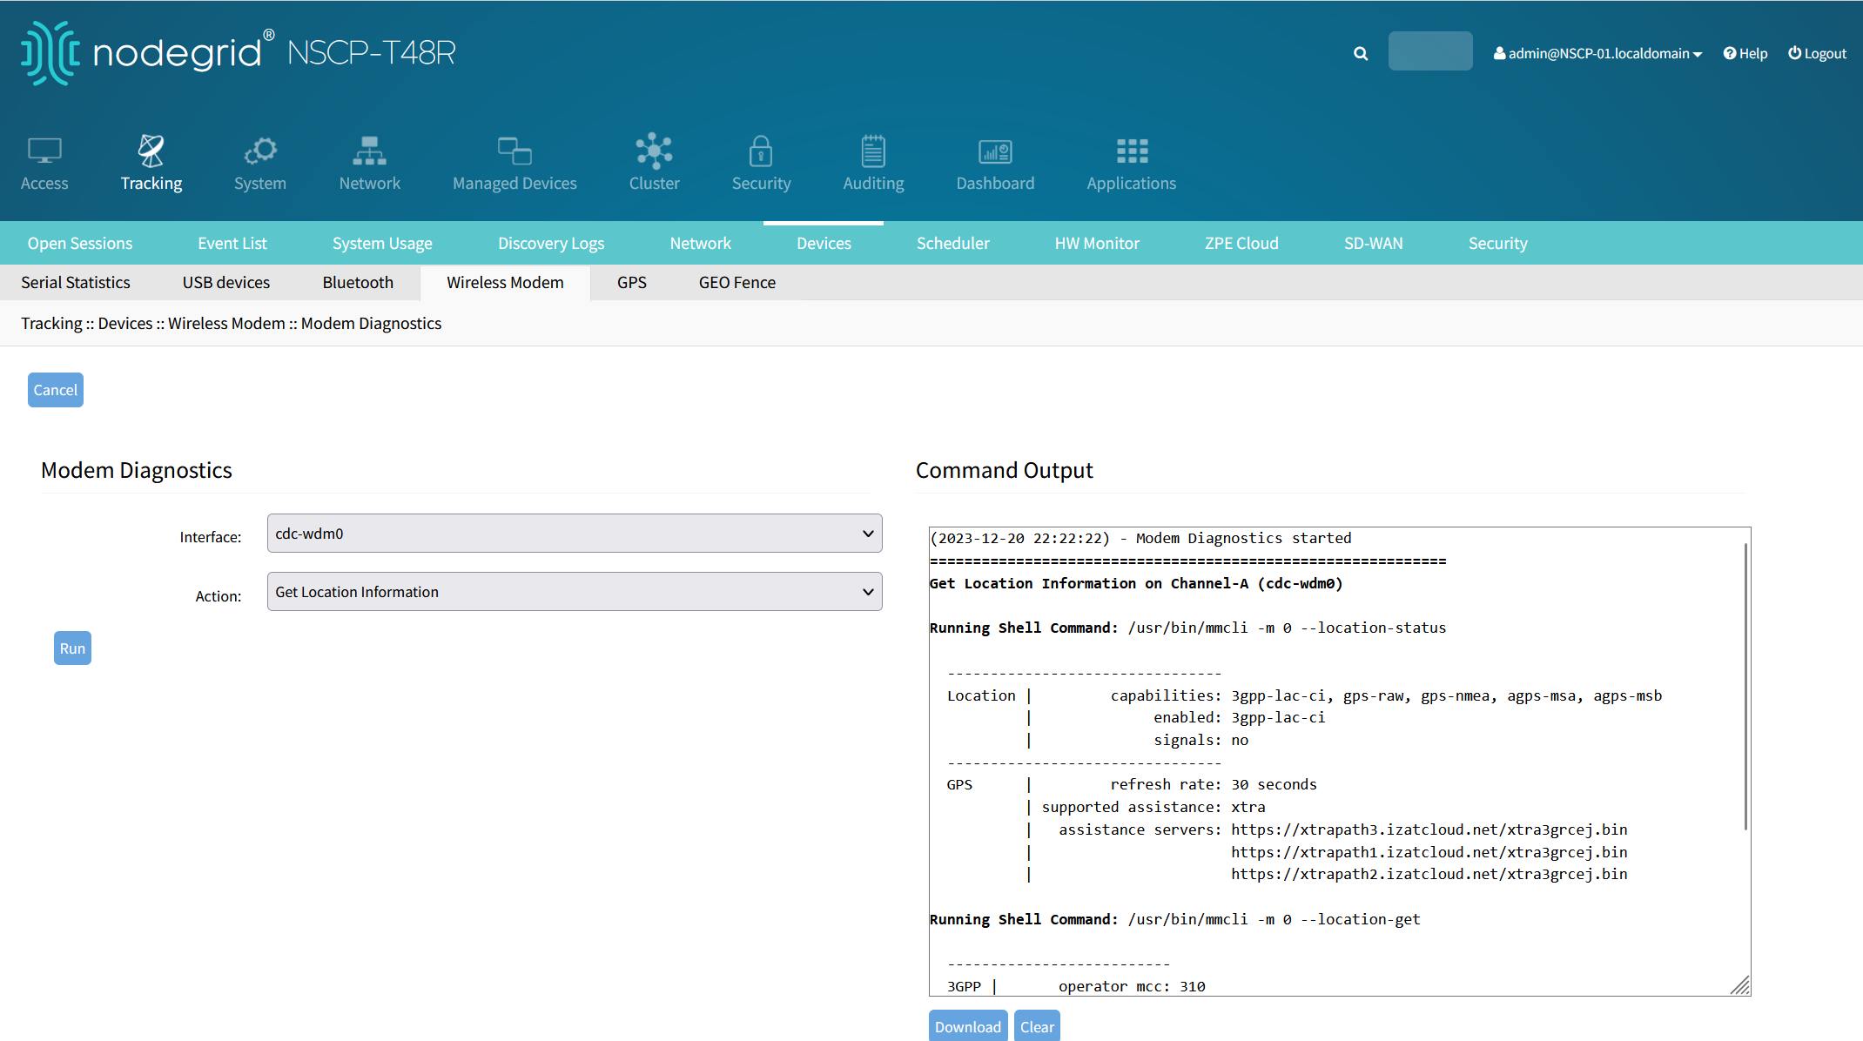Screen dimensions: 1863x1041
Task: Open the Security padlock icon
Action: click(x=761, y=151)
